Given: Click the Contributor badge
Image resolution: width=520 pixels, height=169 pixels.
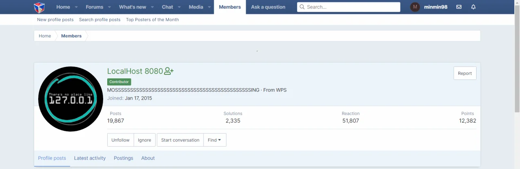Looking at the screenshot, I should click(x=119, y=82).
